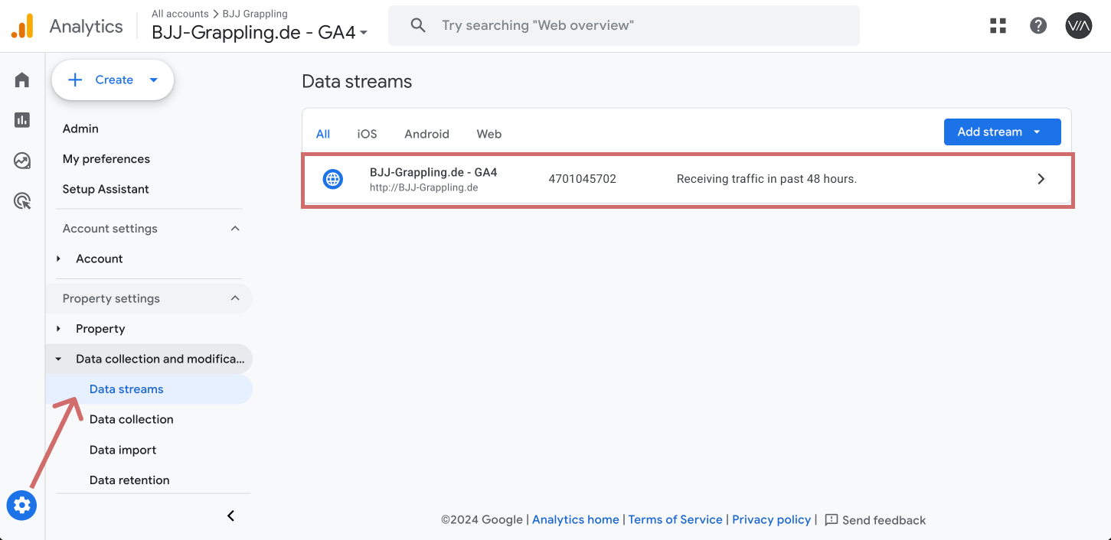The height and width of the screenshot is (540, 1111).
Task: Open Admin in the sidebar
Action: tap(80, 128)
